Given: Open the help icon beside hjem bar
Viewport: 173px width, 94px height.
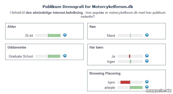Looking at the screenshot, I should click(147, 82).
